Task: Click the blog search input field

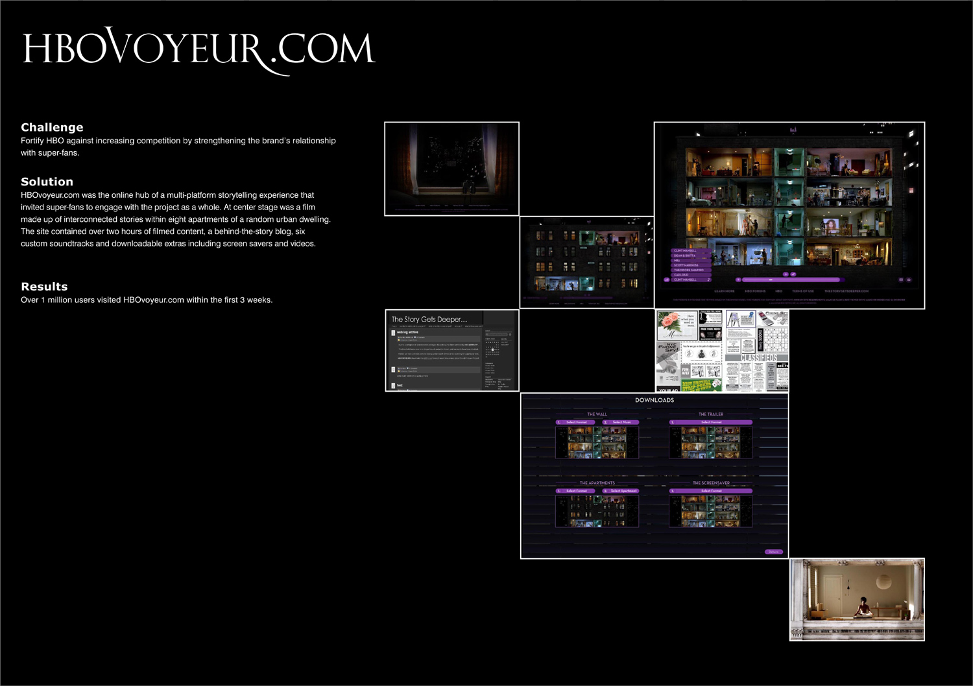Action: pyautogui.click(x=496, y=335)
